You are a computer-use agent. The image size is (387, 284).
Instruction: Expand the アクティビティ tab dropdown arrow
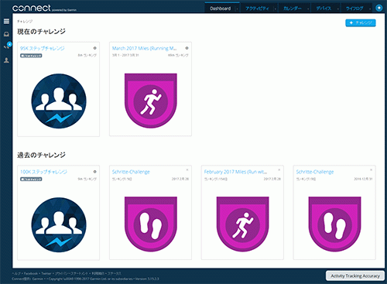[x=276, y=9]
